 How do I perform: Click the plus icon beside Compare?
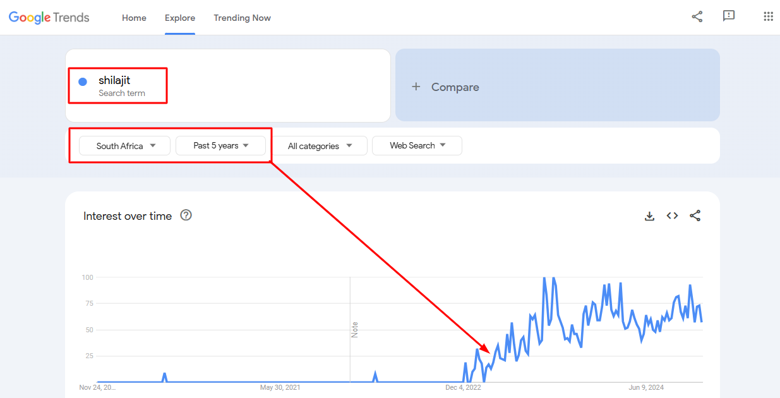[x=416, y=87]
